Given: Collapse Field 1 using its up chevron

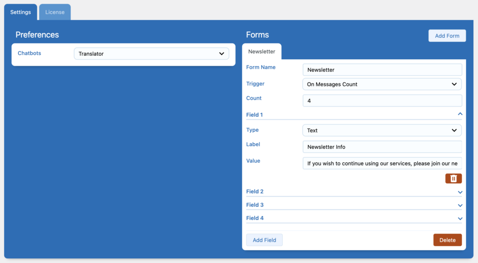Looking at the screenshot, I should (x=460, y=114).
